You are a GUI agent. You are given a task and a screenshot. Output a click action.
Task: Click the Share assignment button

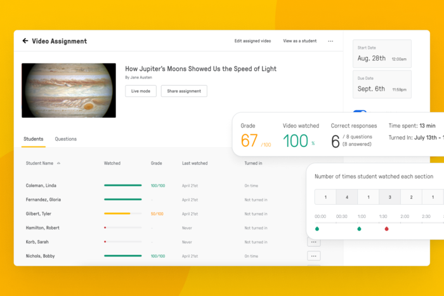[184, 91]
